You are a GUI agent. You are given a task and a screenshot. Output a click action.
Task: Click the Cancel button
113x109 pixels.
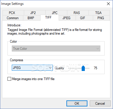[100, 104]
